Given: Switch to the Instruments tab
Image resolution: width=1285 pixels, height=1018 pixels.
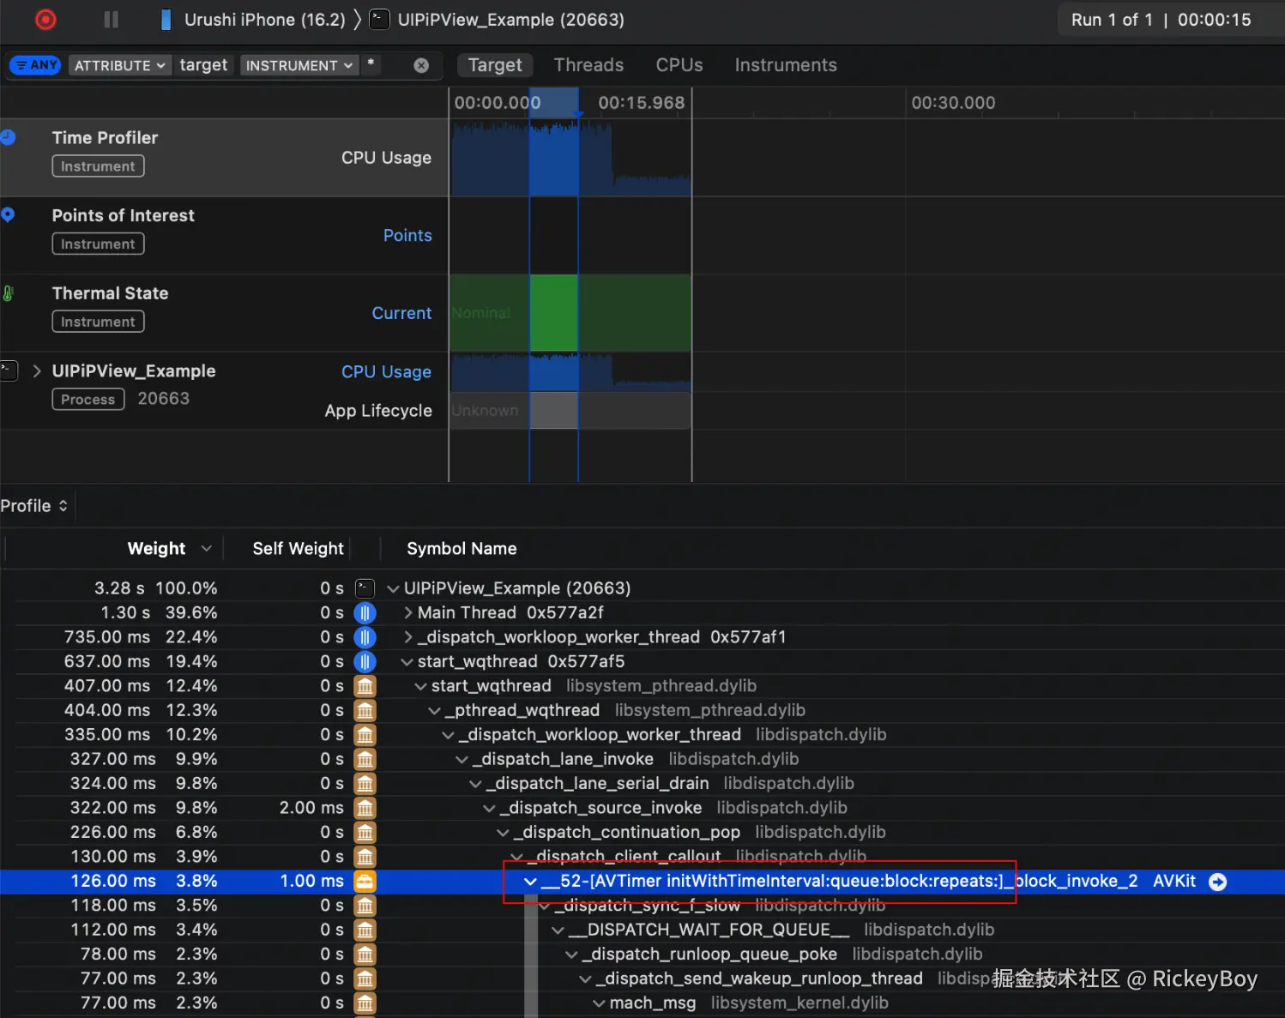Looking at the screenshot, I should pos(786,65).
